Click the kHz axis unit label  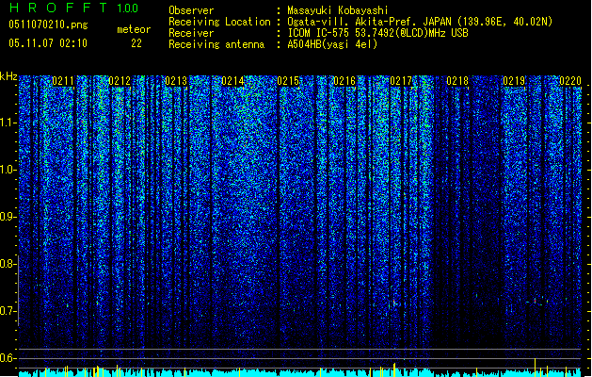click(8, 76)
